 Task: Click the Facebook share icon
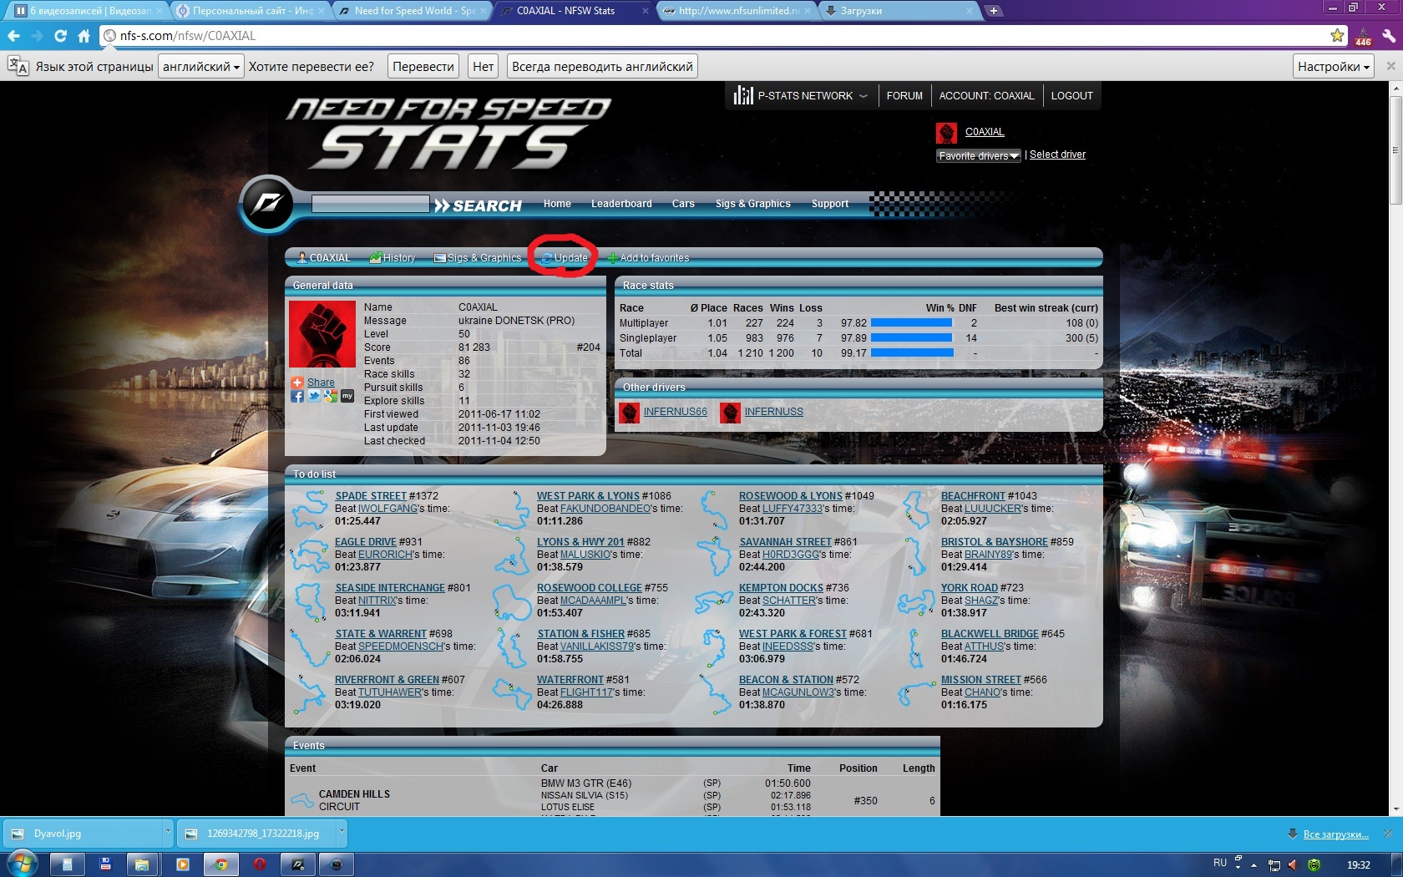(x=297, y=396)
